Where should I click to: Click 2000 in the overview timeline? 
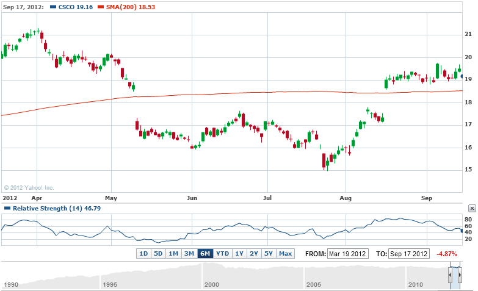tap(212, 285)
